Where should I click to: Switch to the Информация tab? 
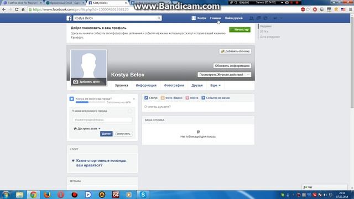tap(146, 85)
